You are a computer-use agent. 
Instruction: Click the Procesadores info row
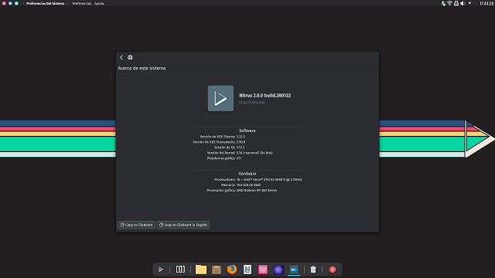coord(258,180)
